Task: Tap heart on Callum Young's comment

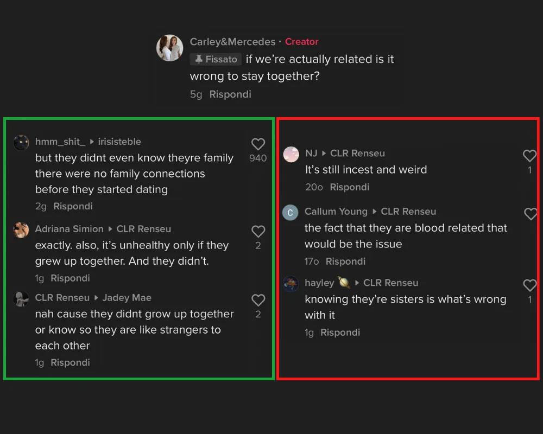Action: click(531, 214)
